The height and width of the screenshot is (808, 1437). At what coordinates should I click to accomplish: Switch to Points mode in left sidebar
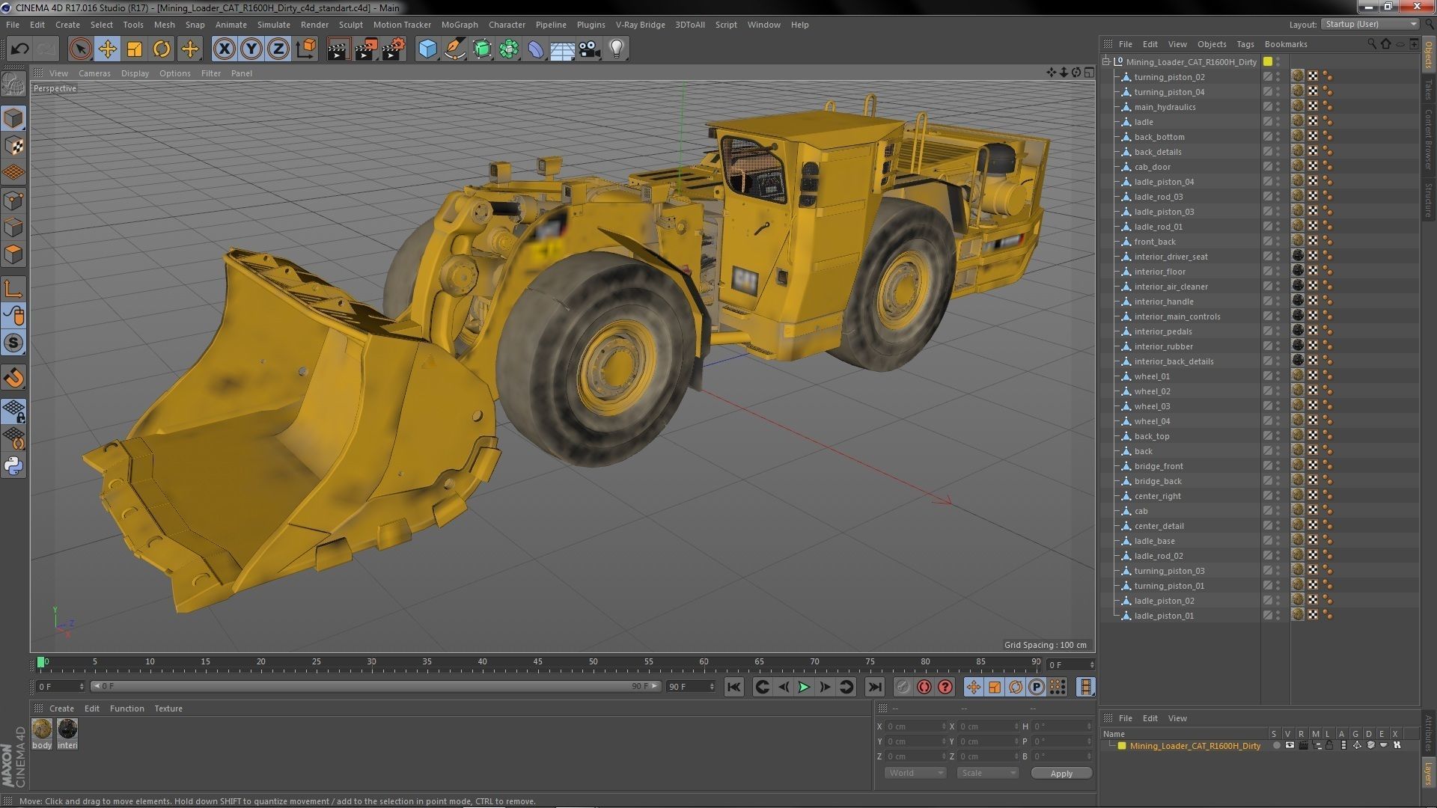pos(13,201)
